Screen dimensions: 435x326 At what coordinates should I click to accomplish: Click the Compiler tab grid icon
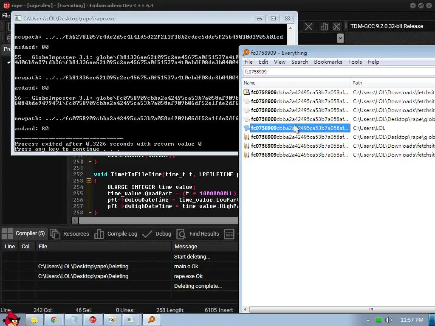pos(7,234)
